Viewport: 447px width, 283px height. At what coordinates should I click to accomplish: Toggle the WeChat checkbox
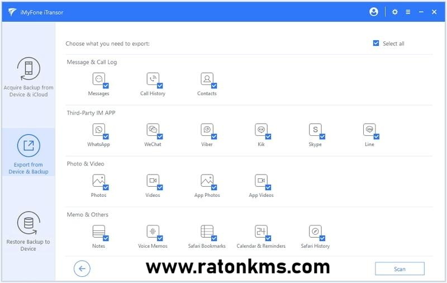click(x=160, y=136)
